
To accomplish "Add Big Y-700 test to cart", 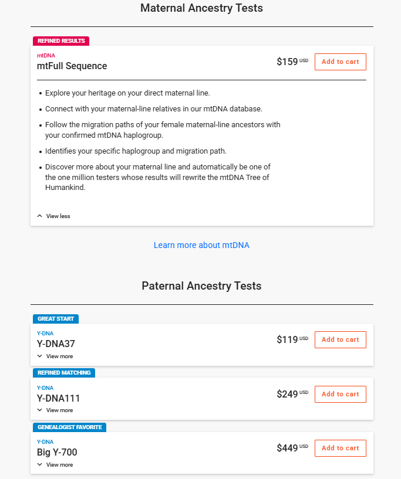I will point(340,448).
